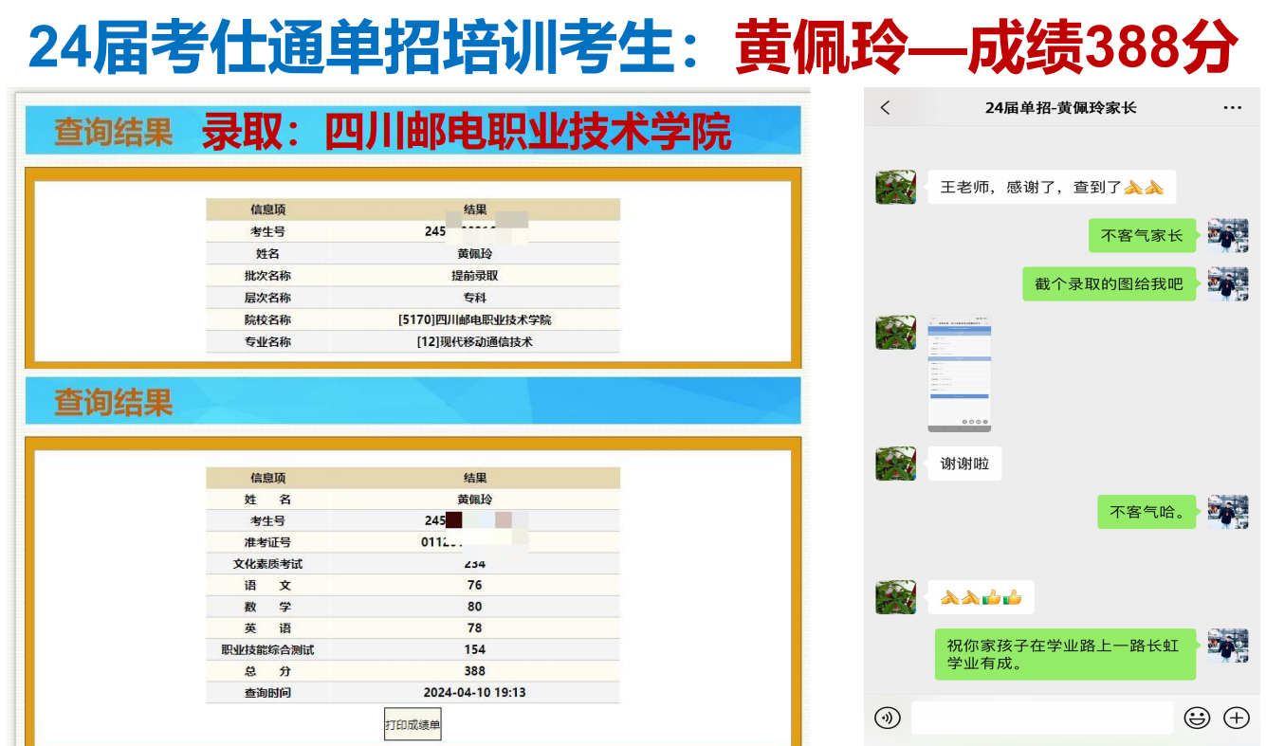Image resolution: width=1266 pixels, height=746 pixels.
Task: Select message bubble 王老师，感谢了，查到了
Action: [x=1052, y=188]
